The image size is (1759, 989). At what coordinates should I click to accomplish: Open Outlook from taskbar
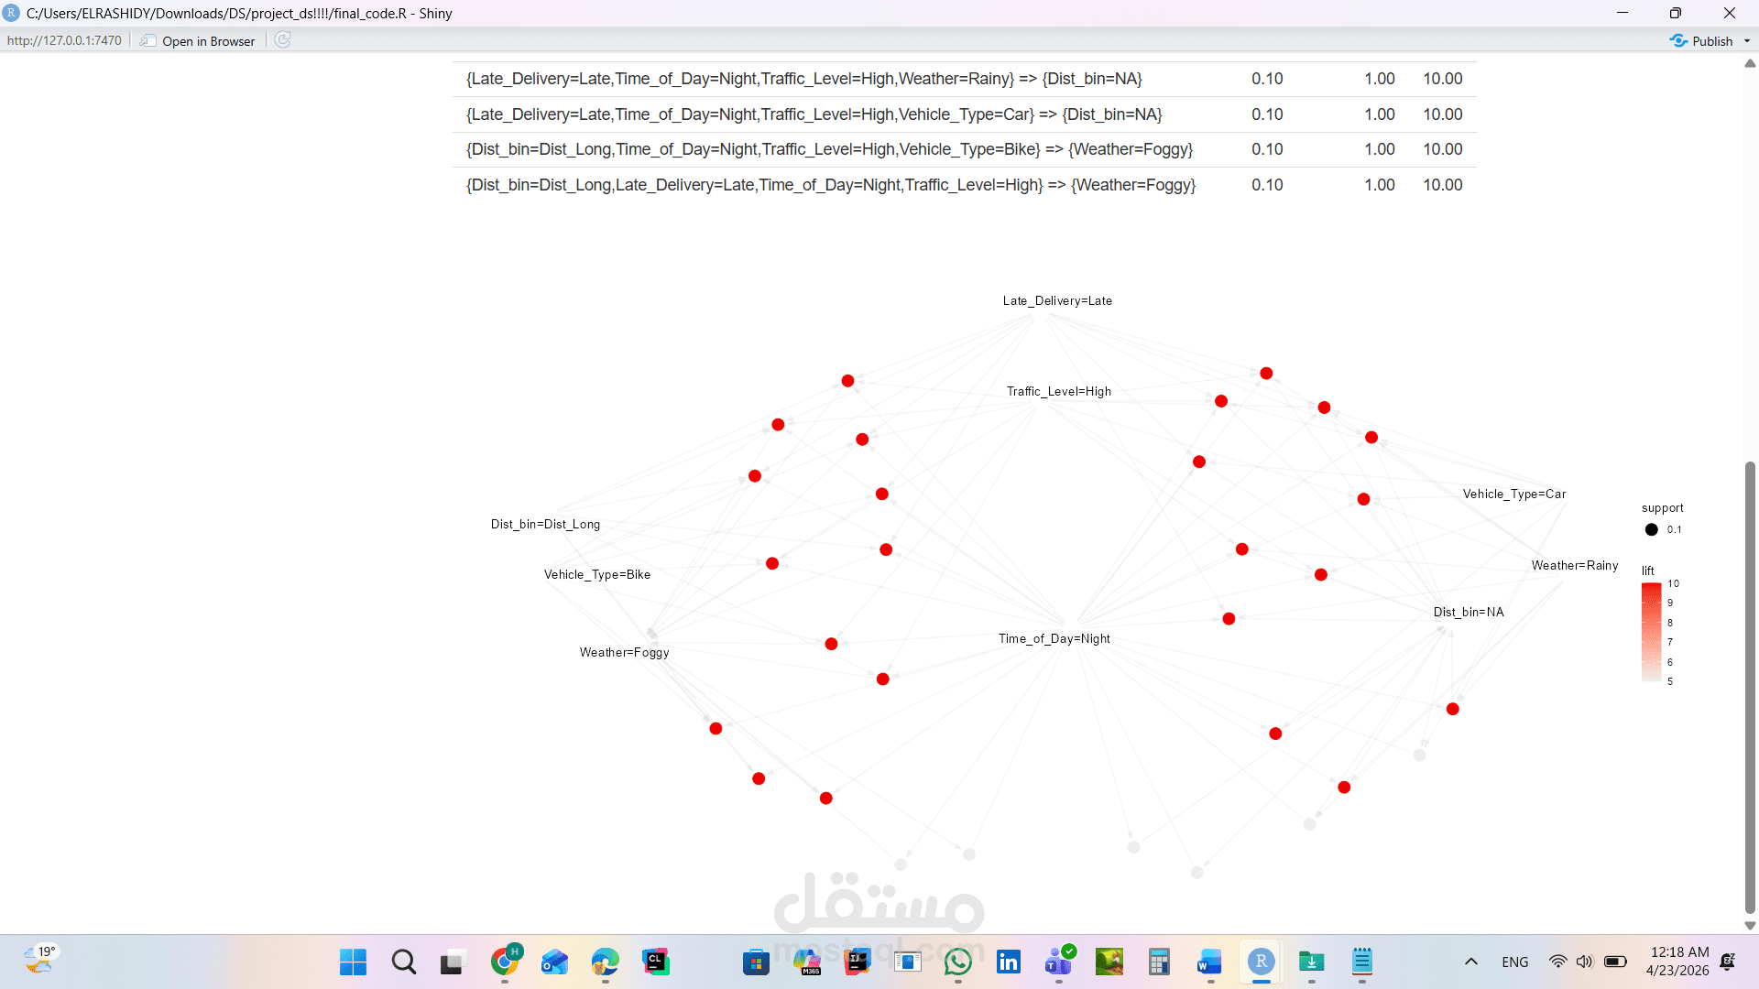(554, 962)
